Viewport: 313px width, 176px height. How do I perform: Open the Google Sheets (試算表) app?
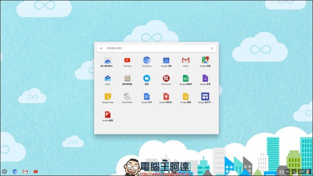point(185,78)
